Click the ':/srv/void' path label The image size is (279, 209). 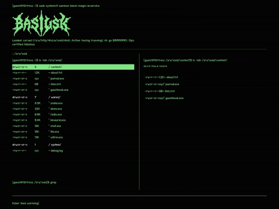(20, 54)
